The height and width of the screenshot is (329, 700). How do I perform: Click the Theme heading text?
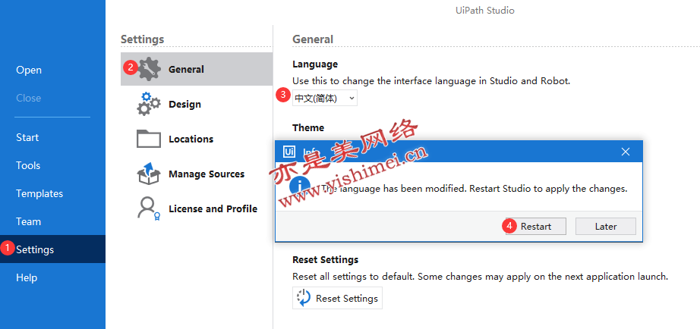point(308,127)
